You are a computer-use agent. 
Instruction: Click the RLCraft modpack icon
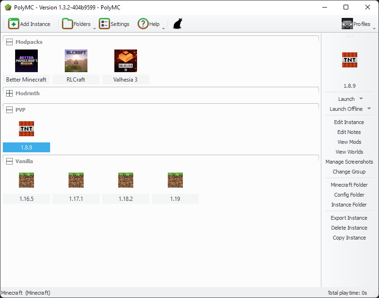[76, 61]
